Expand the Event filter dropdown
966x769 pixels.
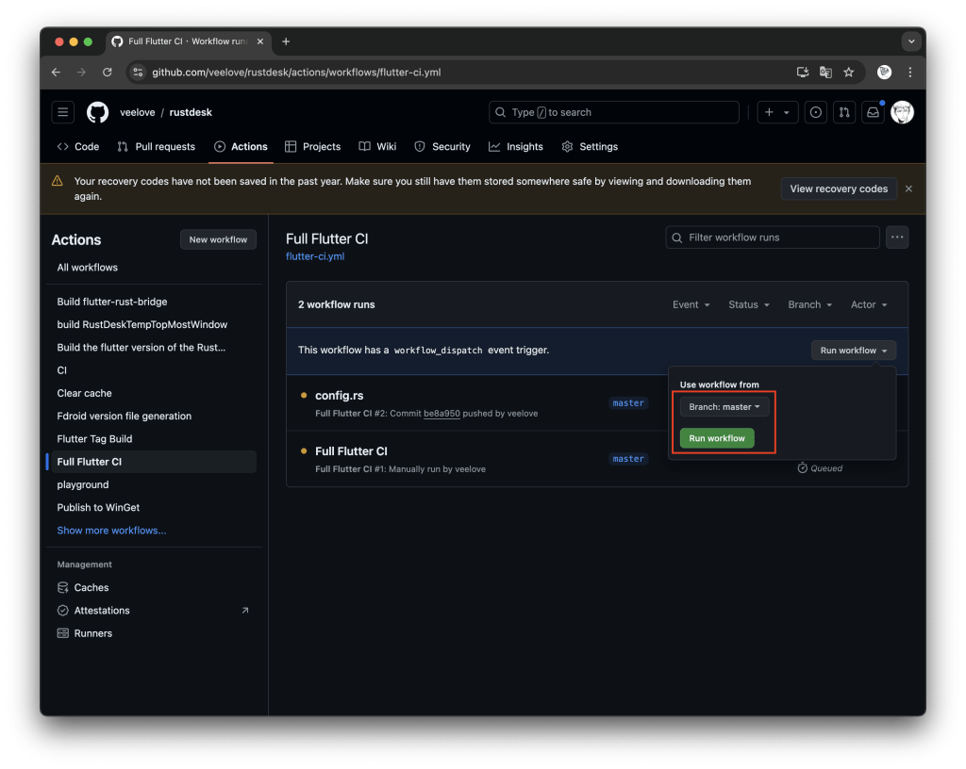(x=691, y=304)
